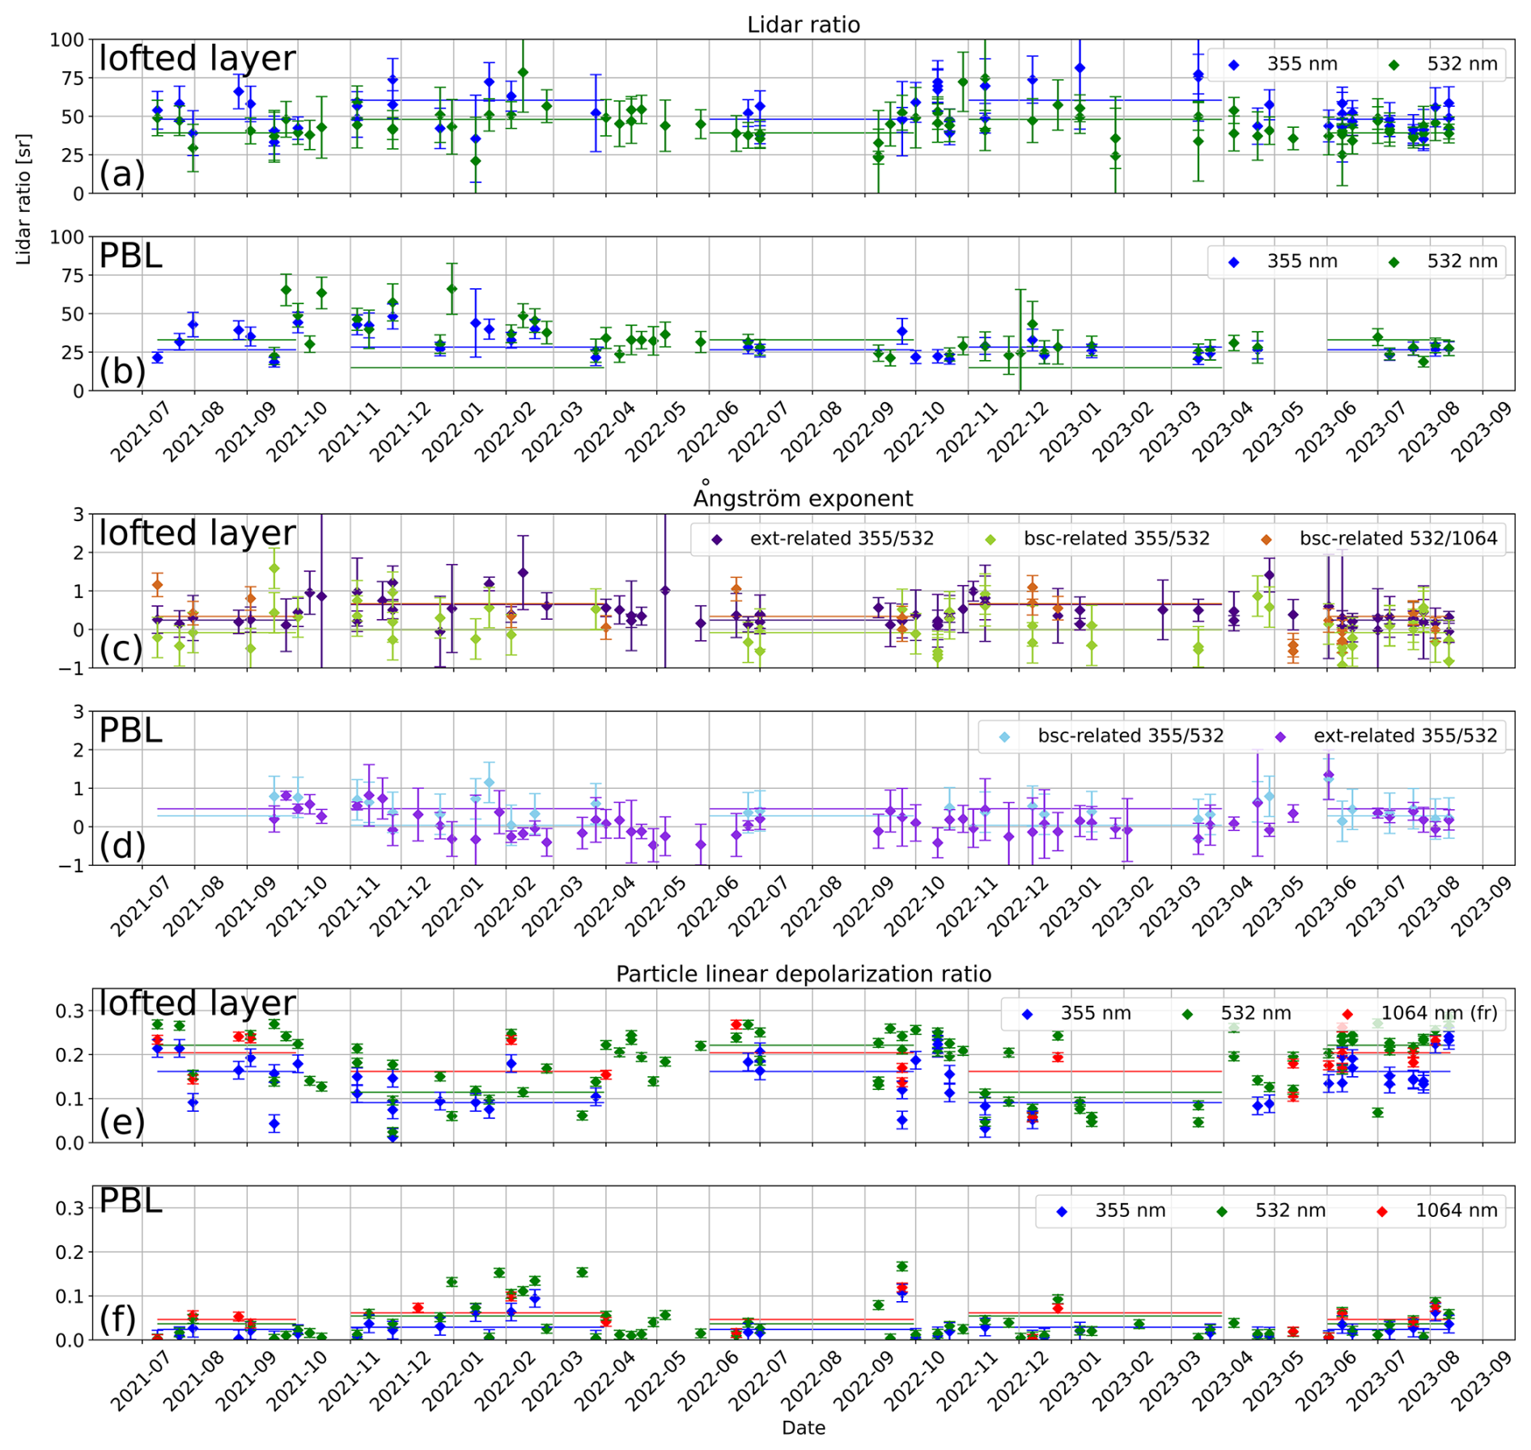Click the 'PBL' heading in panel (b)
The image size is (1531, 1450).
pyautogui.click(x=130, y=256)
